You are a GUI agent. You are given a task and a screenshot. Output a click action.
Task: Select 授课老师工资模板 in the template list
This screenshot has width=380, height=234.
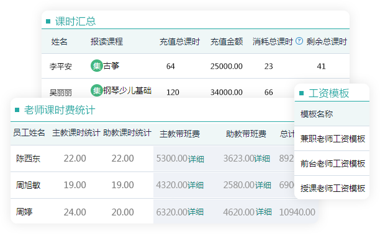coord(333,188)
